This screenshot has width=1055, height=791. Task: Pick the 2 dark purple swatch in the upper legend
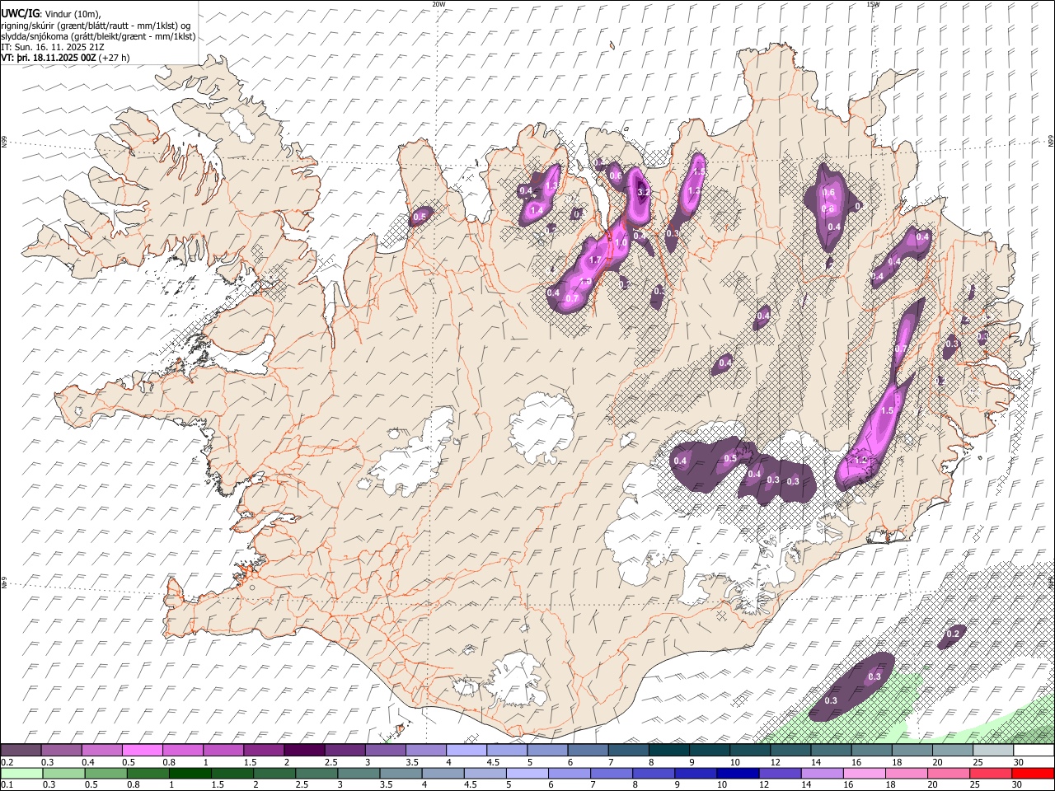(304, 750)
